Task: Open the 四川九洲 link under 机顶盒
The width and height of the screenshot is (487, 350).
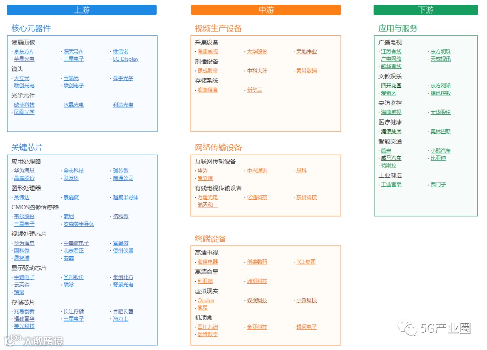Action: [207, 327]
